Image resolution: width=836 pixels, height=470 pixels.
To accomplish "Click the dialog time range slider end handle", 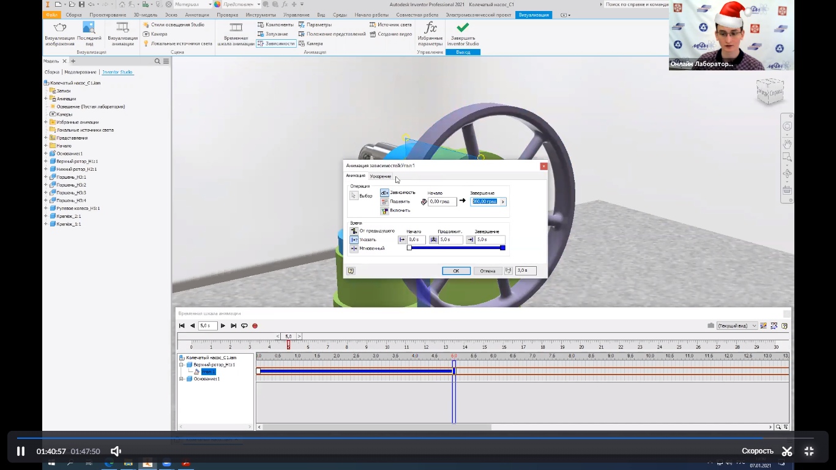I will 502,248.
